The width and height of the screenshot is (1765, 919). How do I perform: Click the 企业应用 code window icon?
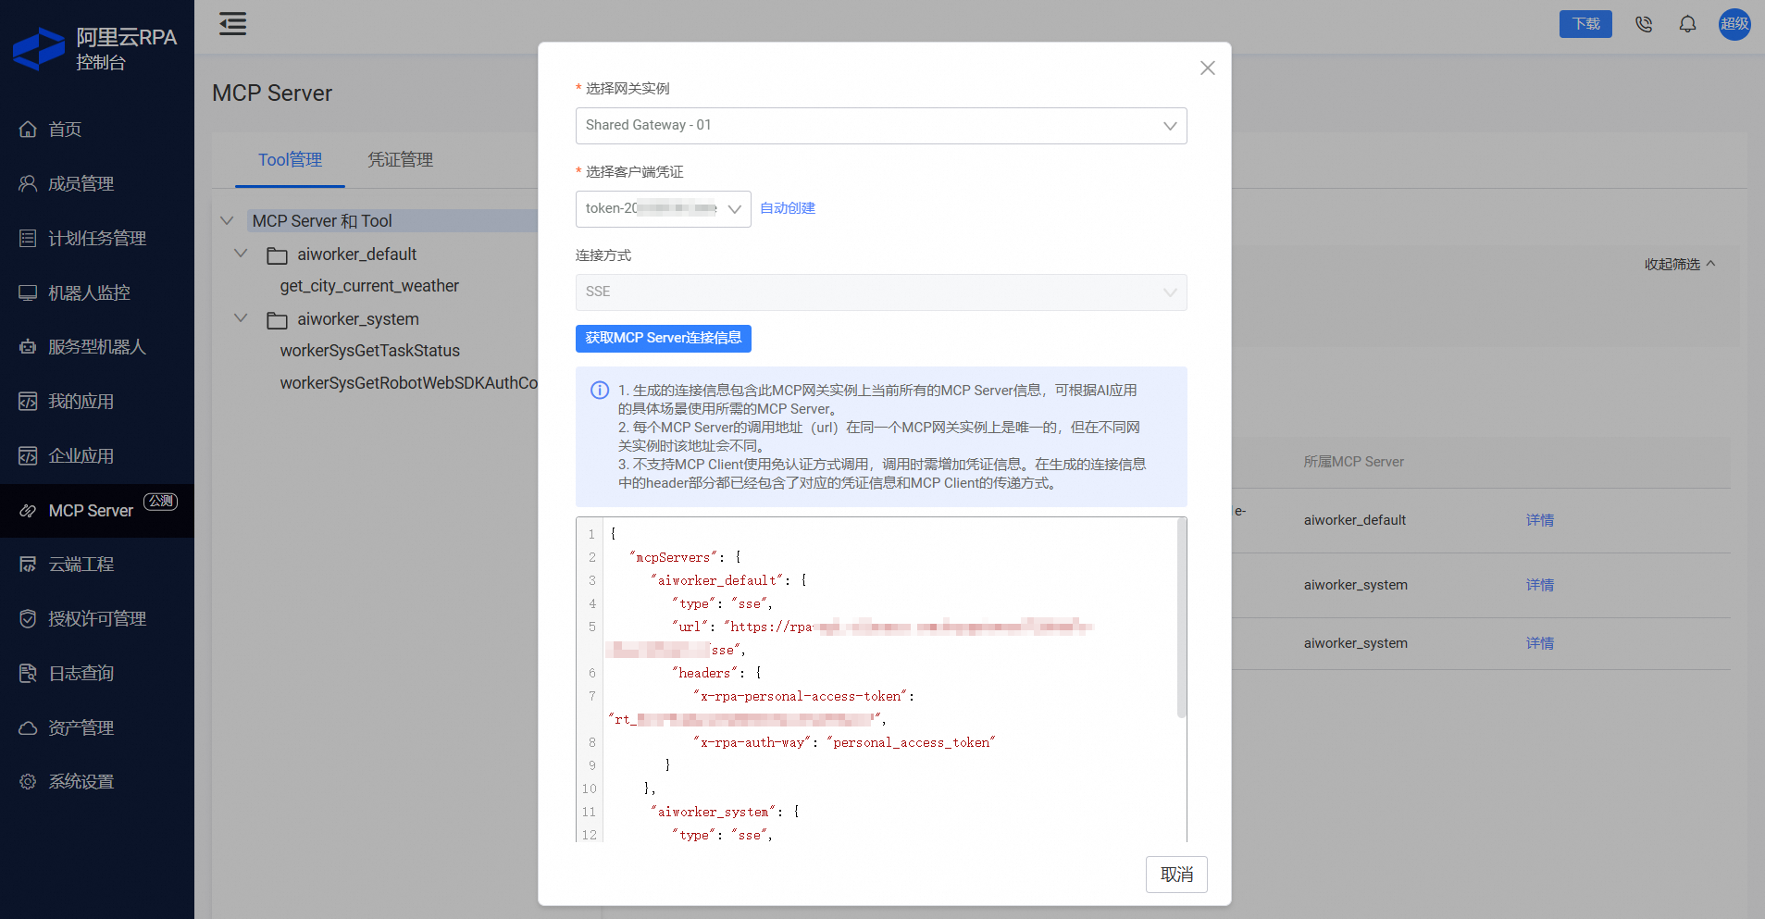click(x=28, y=455)
